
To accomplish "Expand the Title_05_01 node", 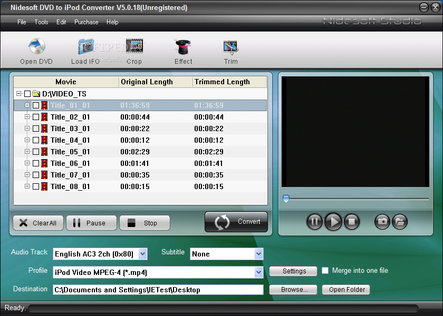I will coord(27,151).
